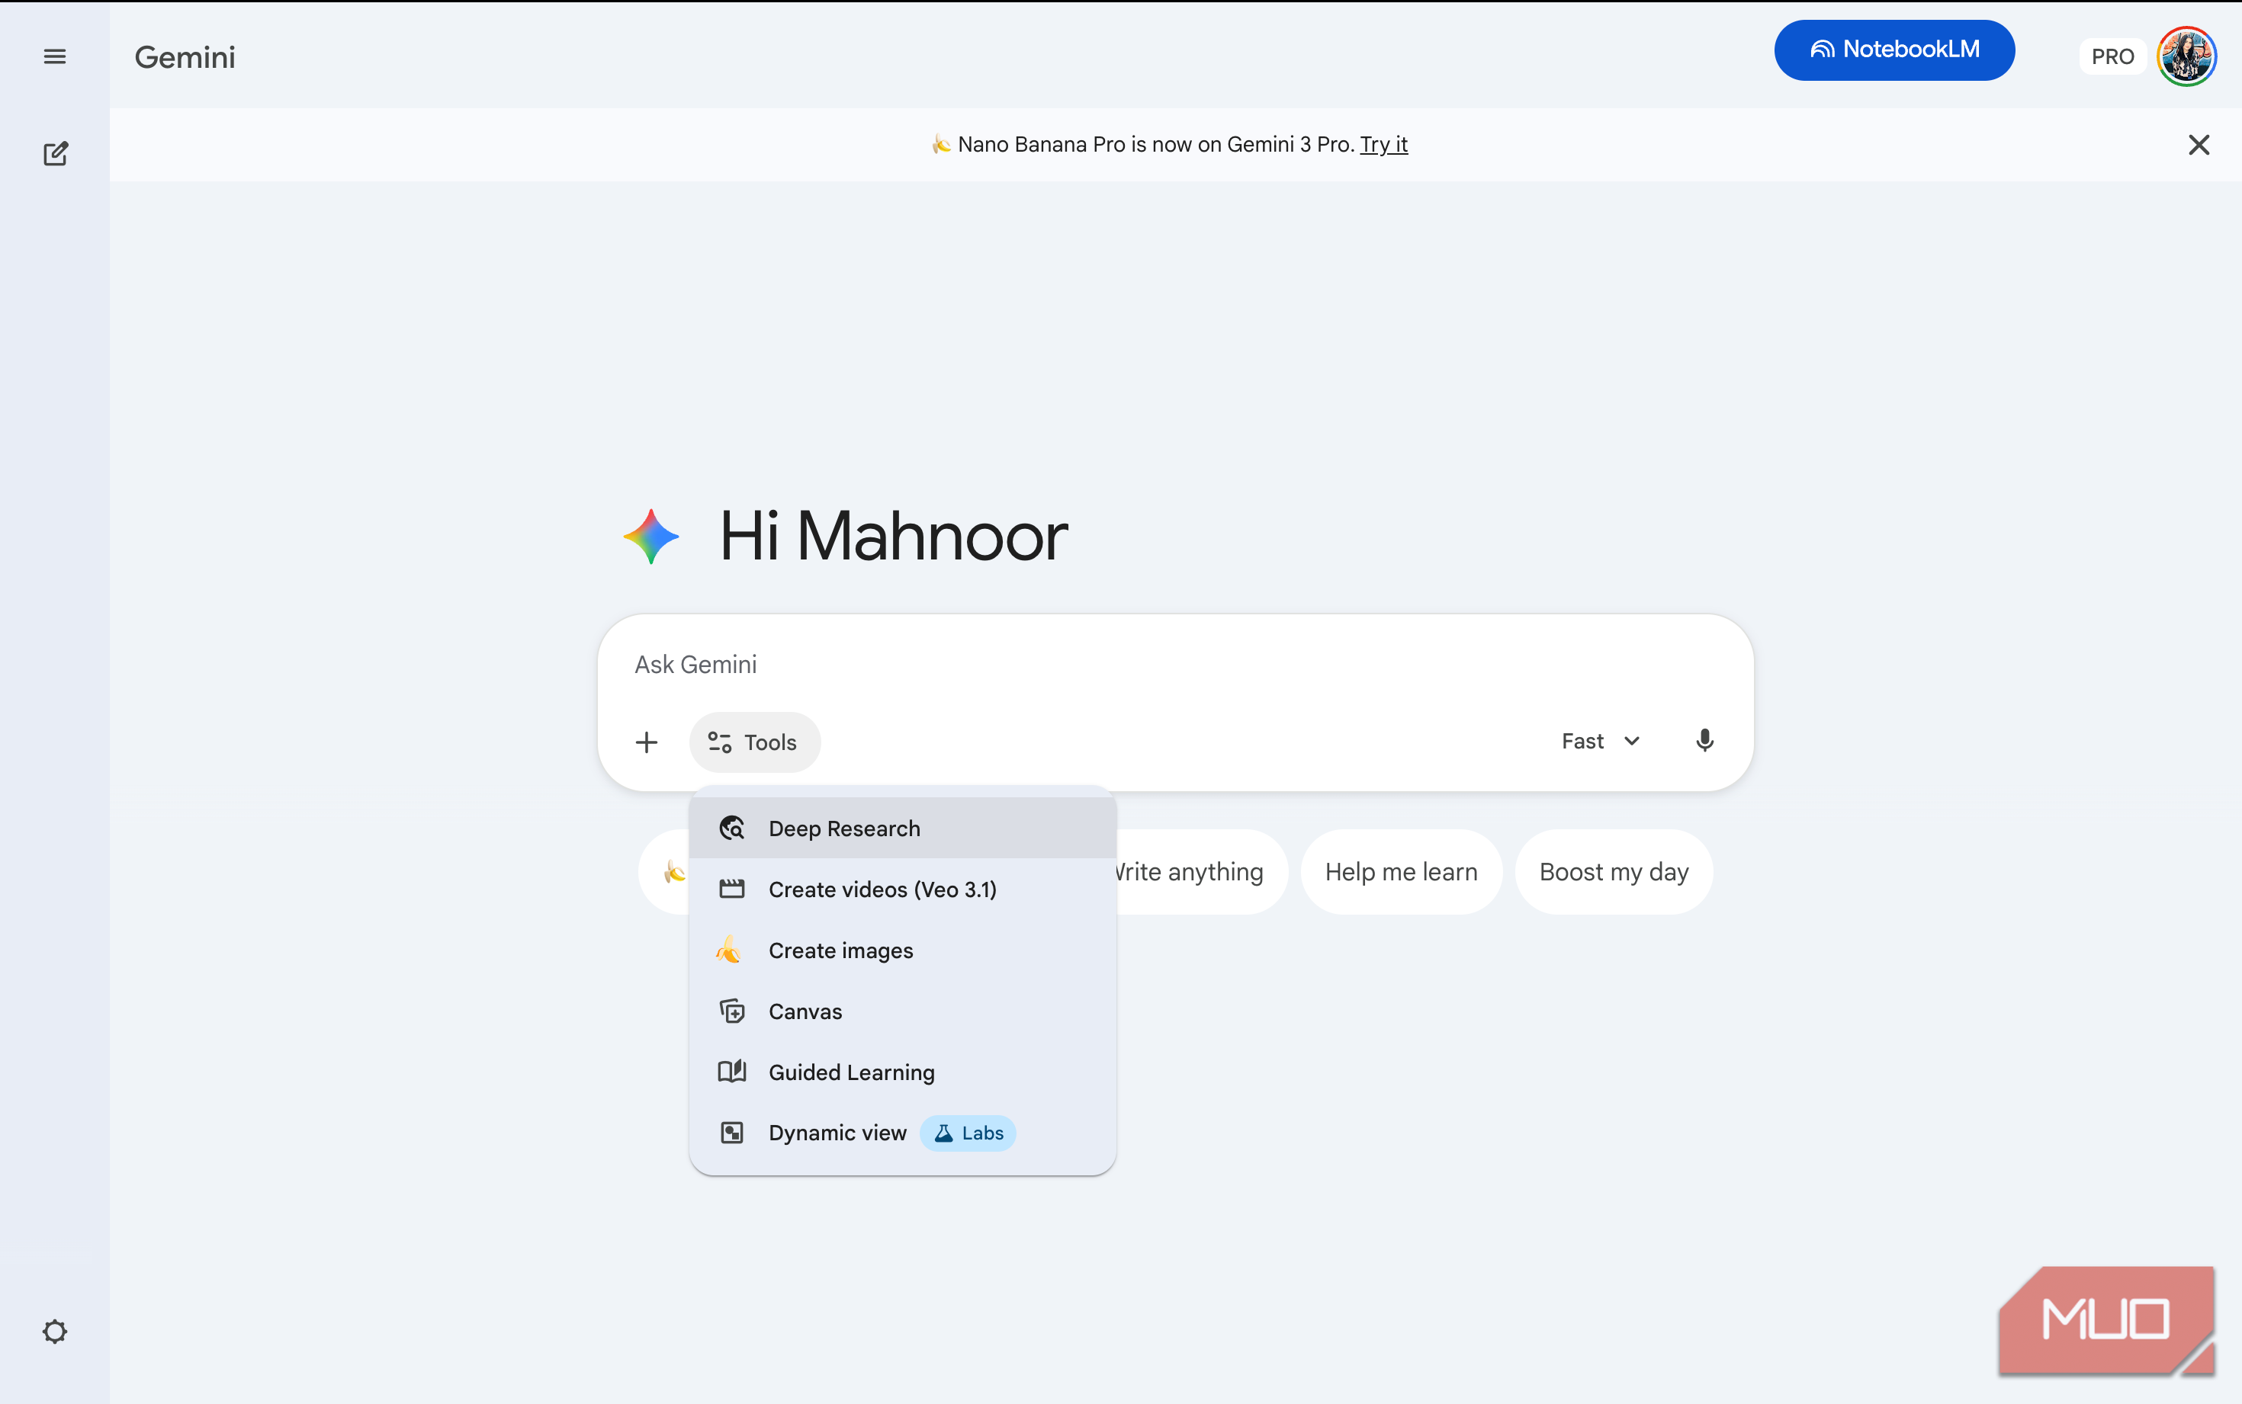Screen dimensions: 2242x1404
Task: Open the user profile avatar
Action: click(2186, 56)
